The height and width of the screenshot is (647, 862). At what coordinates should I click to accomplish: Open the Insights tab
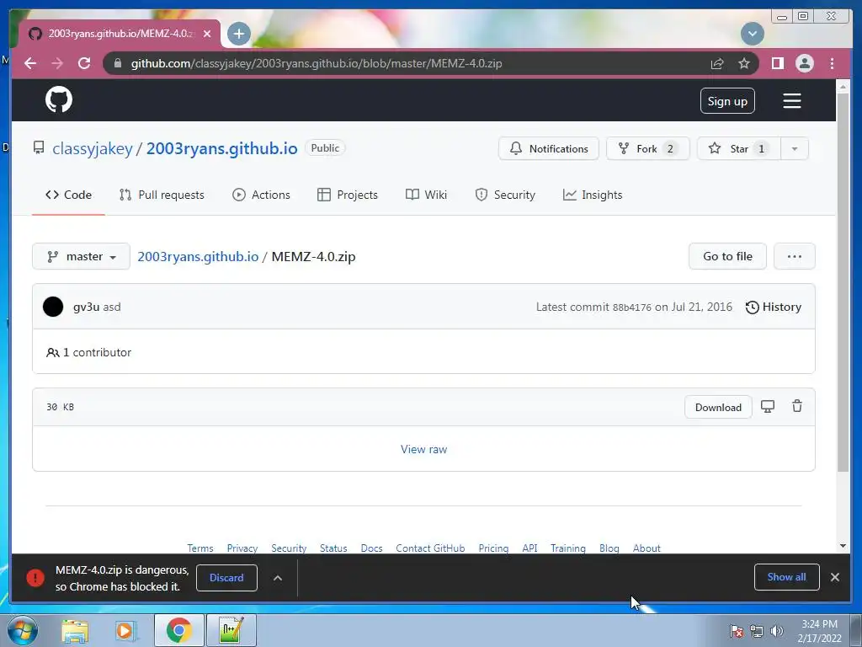(593, 195)
